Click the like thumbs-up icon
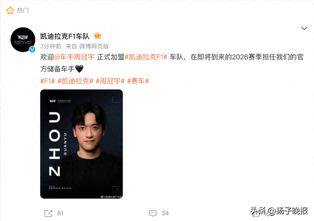The image size is (314, 221). 256,214
